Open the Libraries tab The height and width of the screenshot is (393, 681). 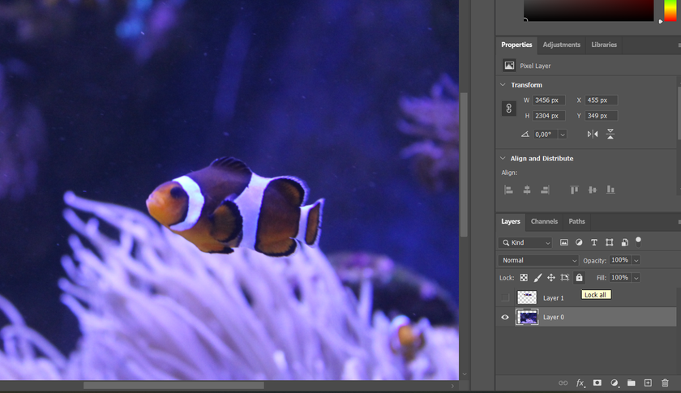point(604,45)
